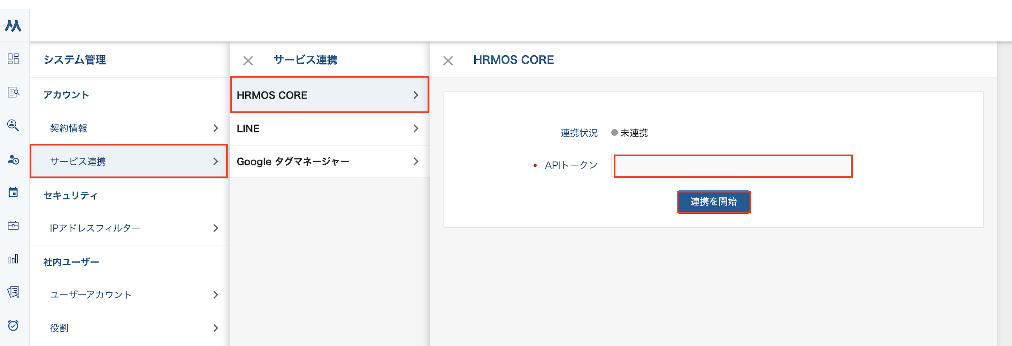Viewport: 1012px width, 346px height.
Task: Click the 未連携 status text
Action: coord(634,133)
